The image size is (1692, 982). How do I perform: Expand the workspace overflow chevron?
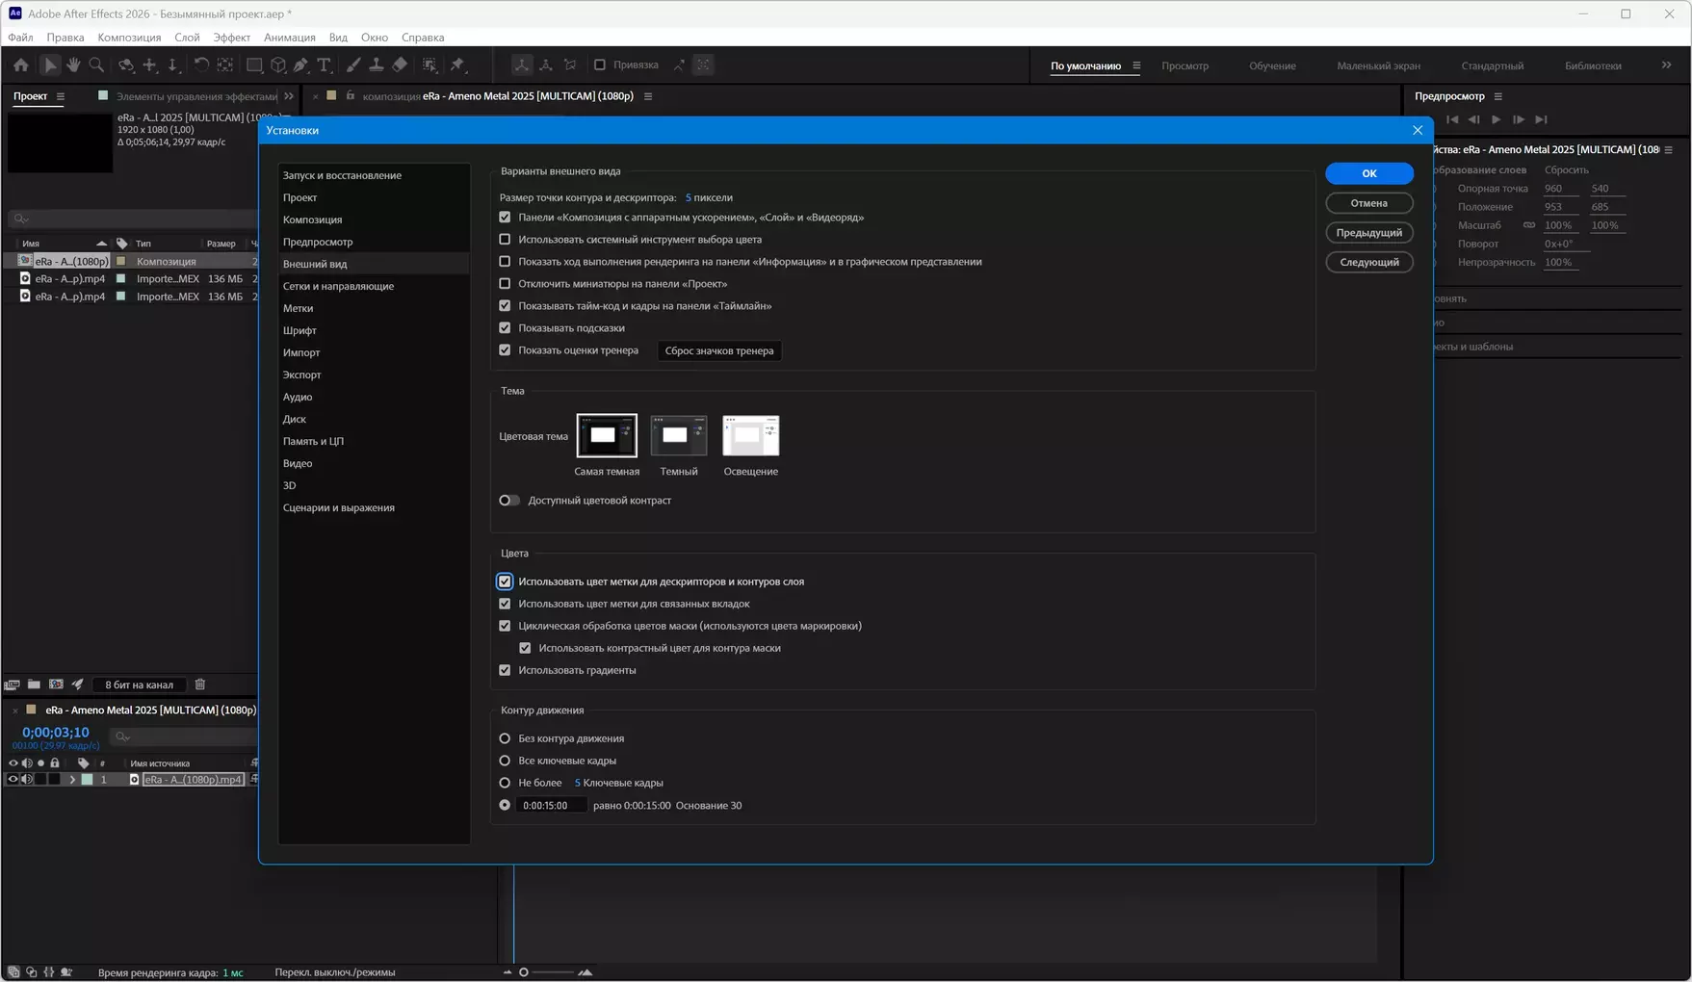coord(1666,65)
